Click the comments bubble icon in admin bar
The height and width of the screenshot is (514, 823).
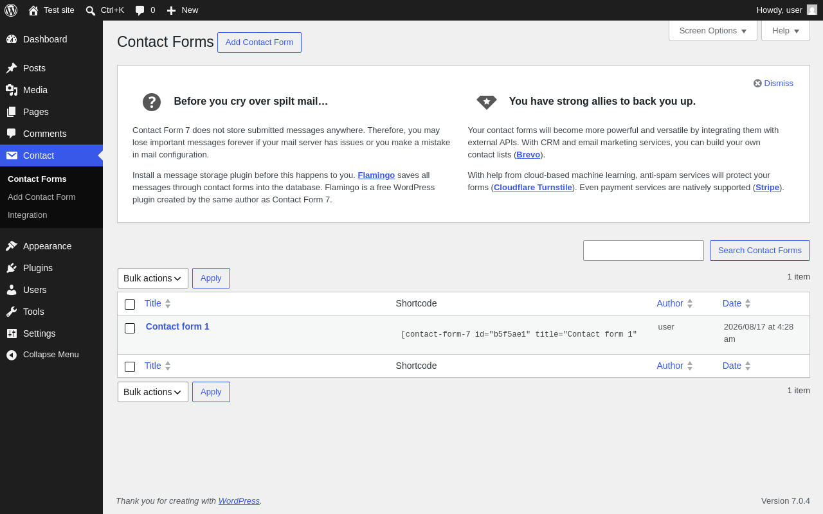pyautogui.click(x=140, y=10)
